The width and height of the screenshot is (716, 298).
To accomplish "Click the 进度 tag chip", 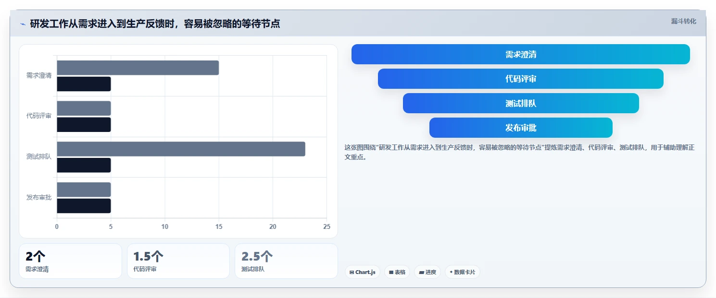I will [x=427, y=272].
